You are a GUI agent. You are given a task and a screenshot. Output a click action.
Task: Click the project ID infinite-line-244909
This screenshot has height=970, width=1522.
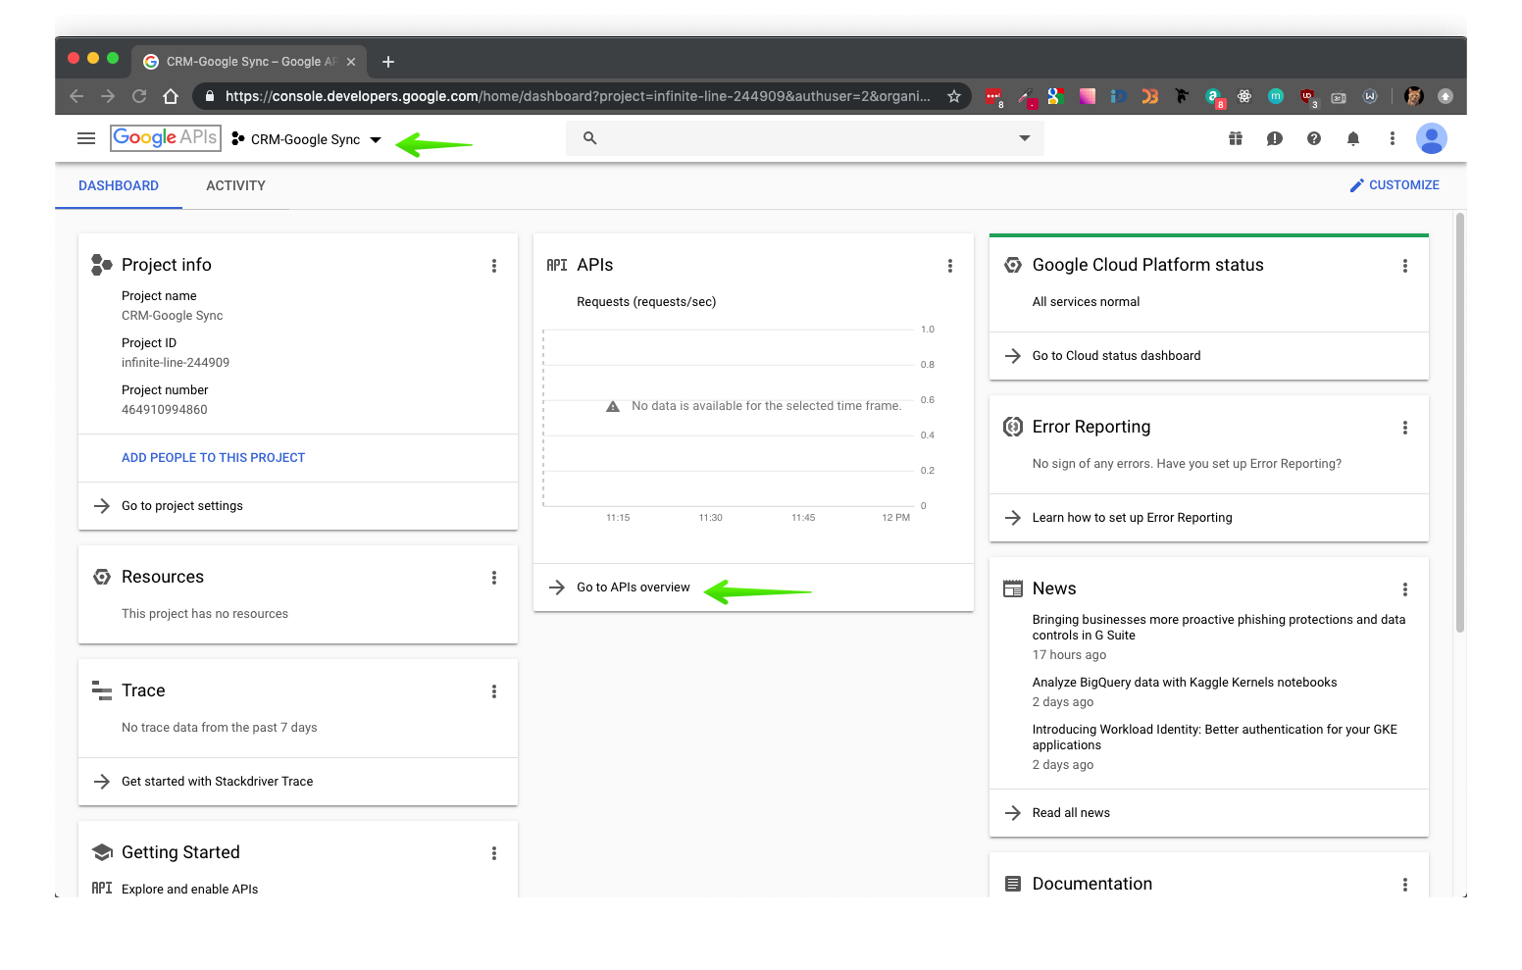point(176,363)
